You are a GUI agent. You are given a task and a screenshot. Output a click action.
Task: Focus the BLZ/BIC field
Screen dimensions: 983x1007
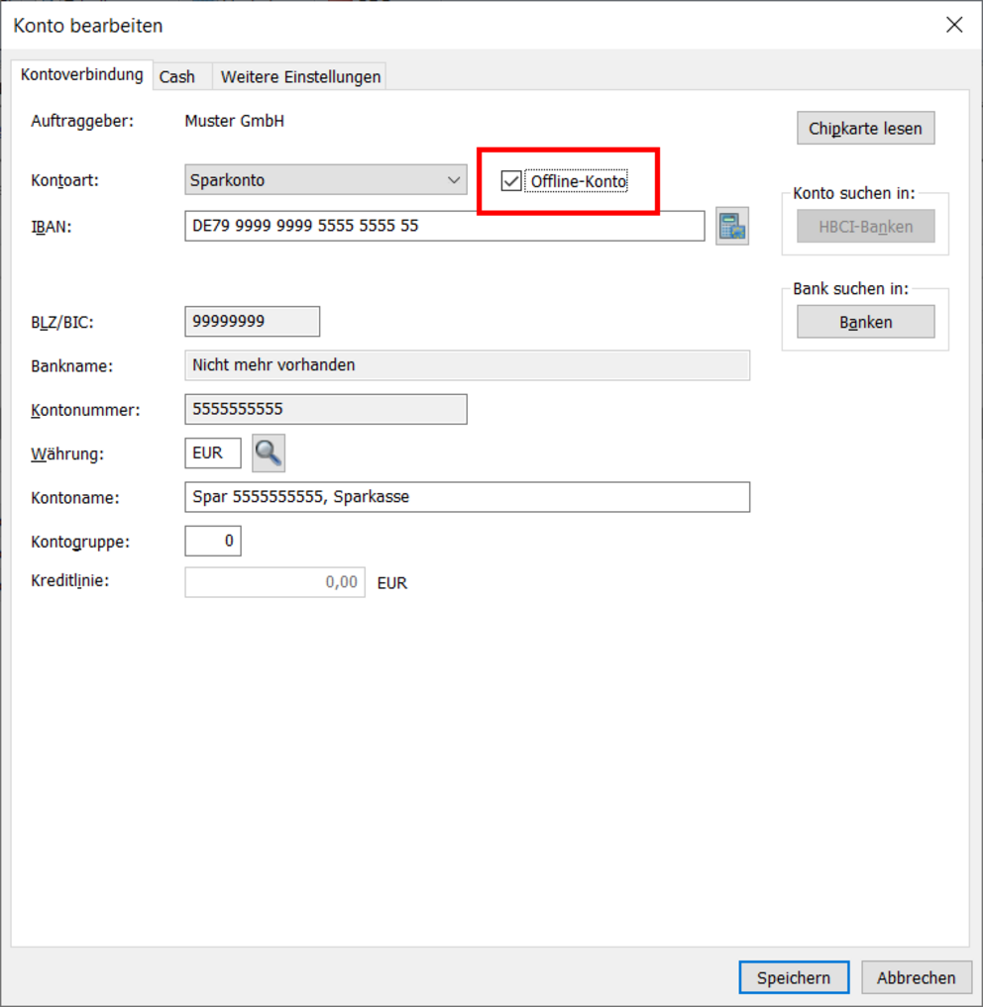coord(252,322)
